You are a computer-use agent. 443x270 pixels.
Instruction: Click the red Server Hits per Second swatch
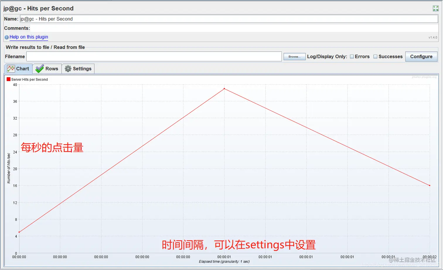[x=8, y=79]
